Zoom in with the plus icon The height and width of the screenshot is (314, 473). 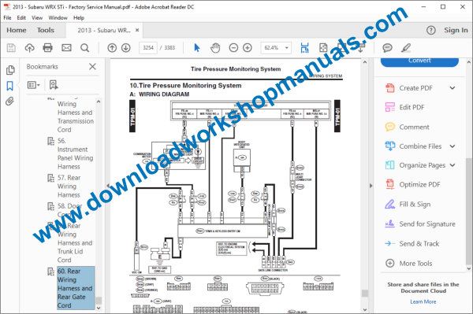[x=248, y=48]
